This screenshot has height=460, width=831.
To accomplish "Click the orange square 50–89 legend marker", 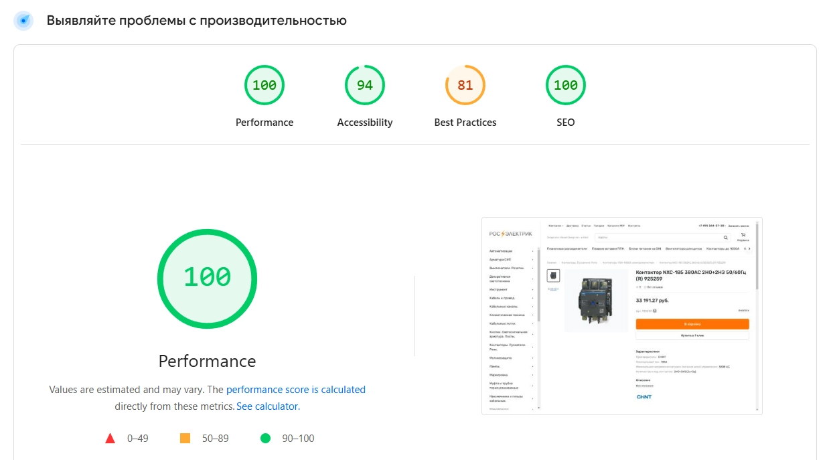I will (185, 439).
